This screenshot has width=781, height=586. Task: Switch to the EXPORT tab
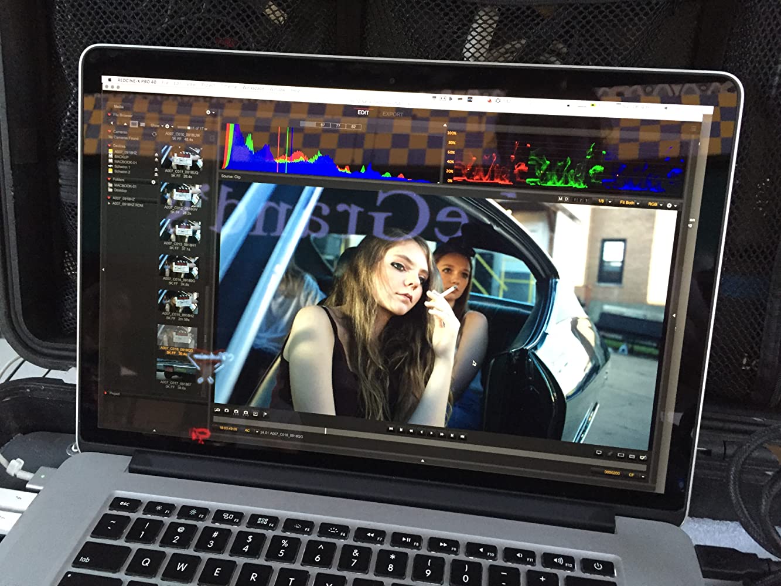pyautogui.click(x=393, y=114)
